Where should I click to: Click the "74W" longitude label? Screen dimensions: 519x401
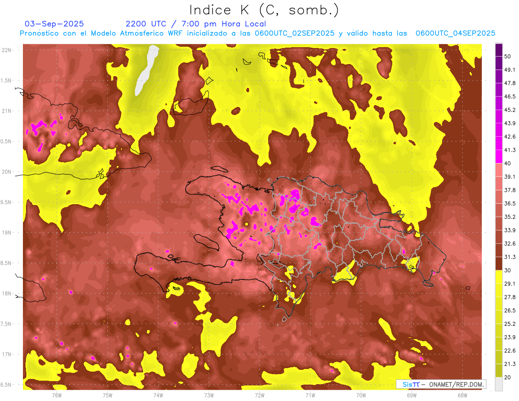(158, 395)
